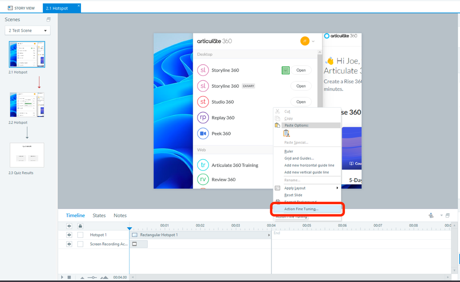Click the Story View grid icon
Screen dimensions: 460x282
[x=10, y=8]
